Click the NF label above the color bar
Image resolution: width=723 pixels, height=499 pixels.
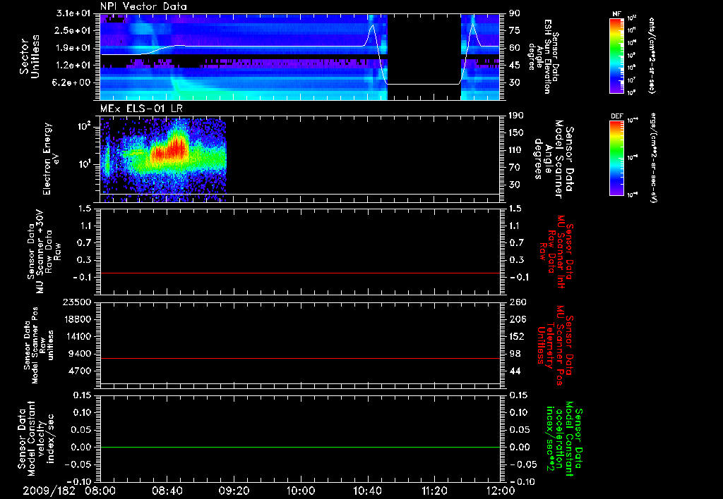[616, 14]
